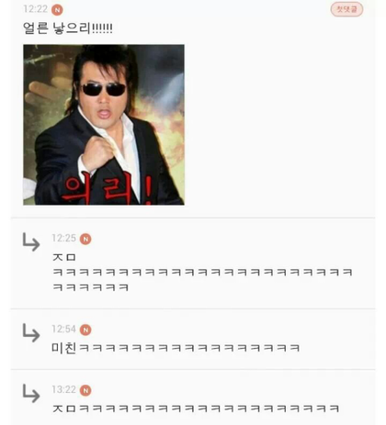This screenshot has width=386, height=425.
Task: Click the N badge next to 12:22
Action: coord(57,10)
